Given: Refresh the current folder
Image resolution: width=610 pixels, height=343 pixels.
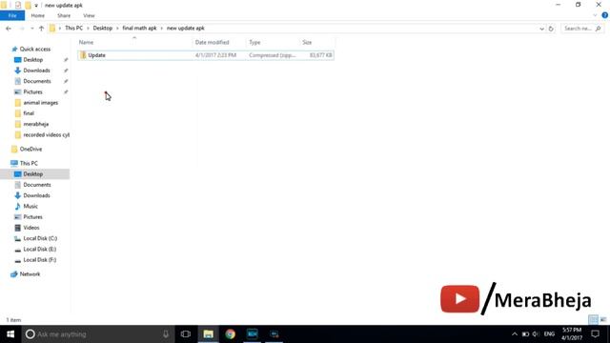Looking at the screenshot, I should click(x=551, y=29).
